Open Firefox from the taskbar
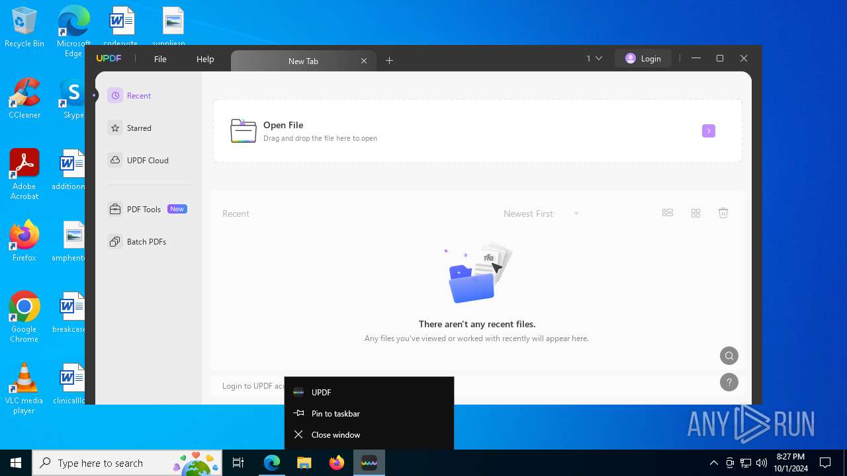 point(336,463)
